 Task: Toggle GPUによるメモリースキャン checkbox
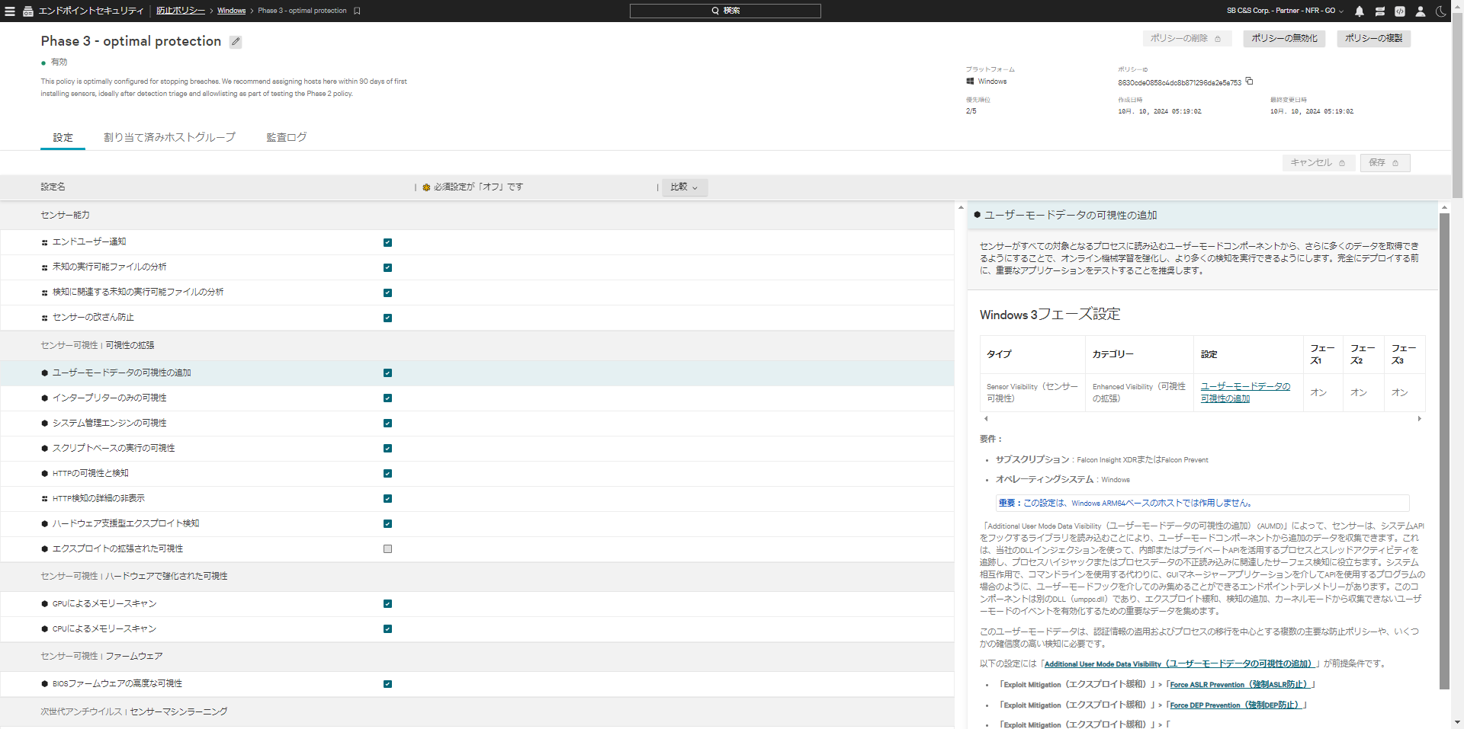click(x=387, y=604)
